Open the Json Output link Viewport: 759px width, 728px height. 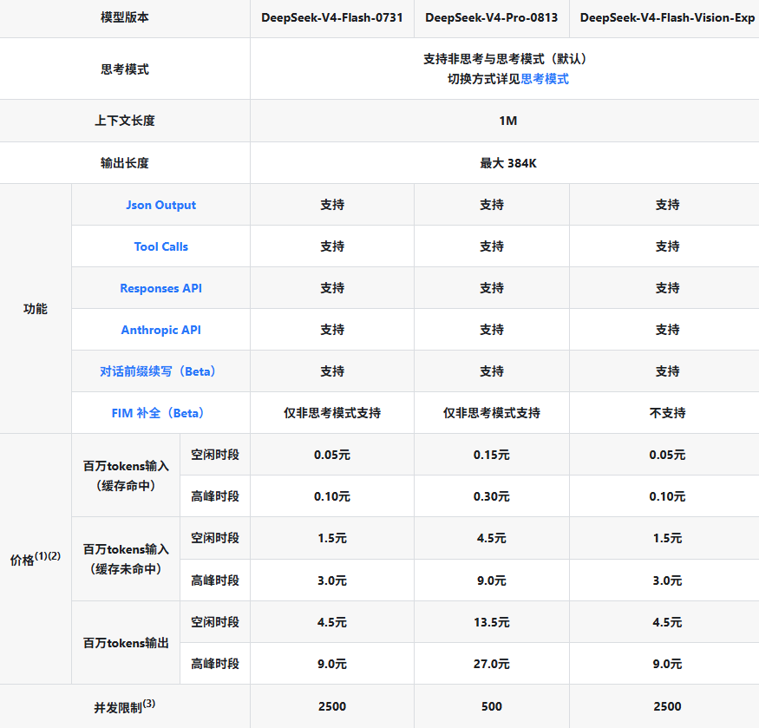[160, 205]
